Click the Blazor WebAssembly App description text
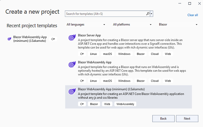Screen dimensions: 203x127 [x=132, y=71]
